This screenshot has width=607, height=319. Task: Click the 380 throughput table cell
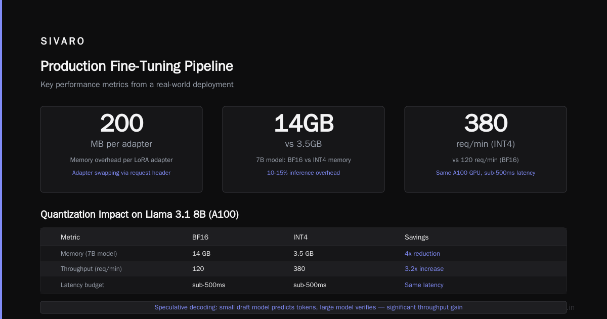[x=299, y=269]
